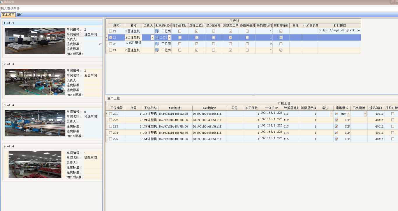This screenshot has height=211, width=398.
Task: Open 不良模板 dropdown for workstation 221
Action: (x=365, y=114)
